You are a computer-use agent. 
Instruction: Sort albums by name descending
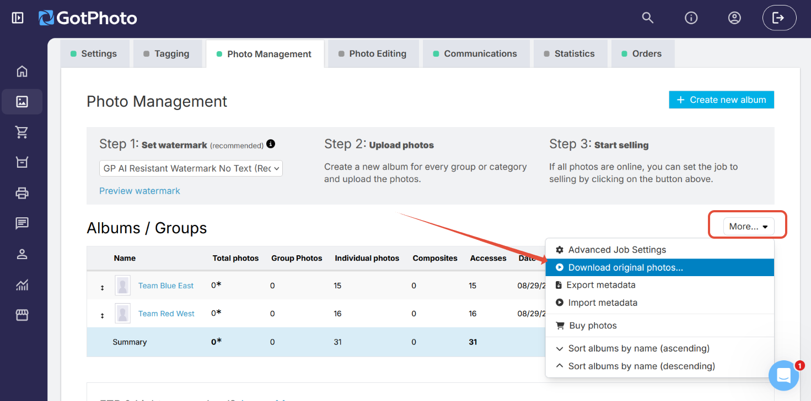[660, 366]
